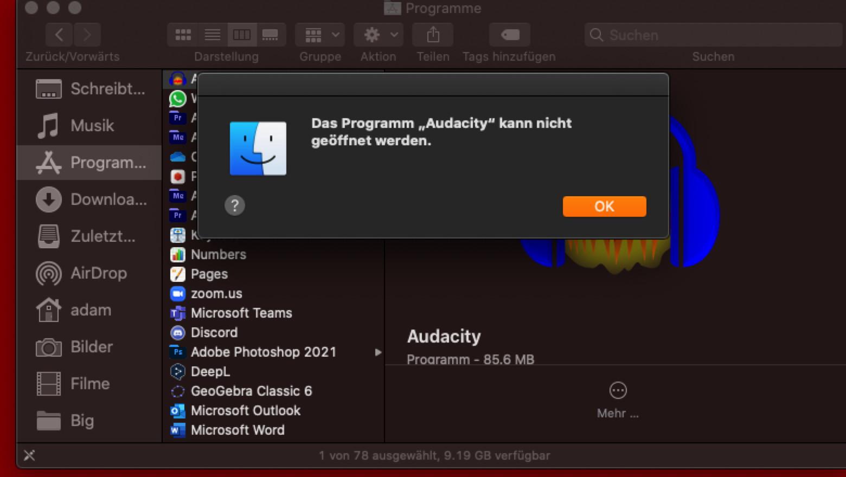
Task: Switch to column view
Action: [x=241, y=35]
